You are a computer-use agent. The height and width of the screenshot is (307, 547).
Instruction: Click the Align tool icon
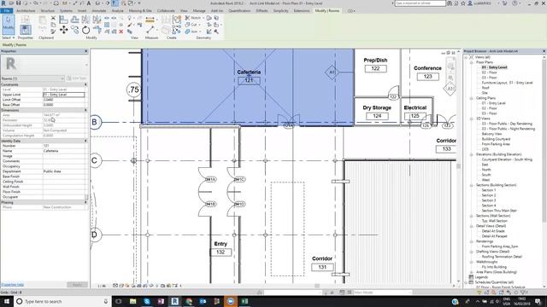click(63, 20)
